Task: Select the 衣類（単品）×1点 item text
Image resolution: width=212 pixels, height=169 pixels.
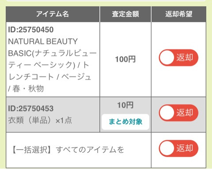Action: click(x=40, y=120)
